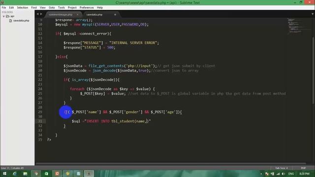
Task: Close the commentimage.php tab
Action: [x=78, y=15]
